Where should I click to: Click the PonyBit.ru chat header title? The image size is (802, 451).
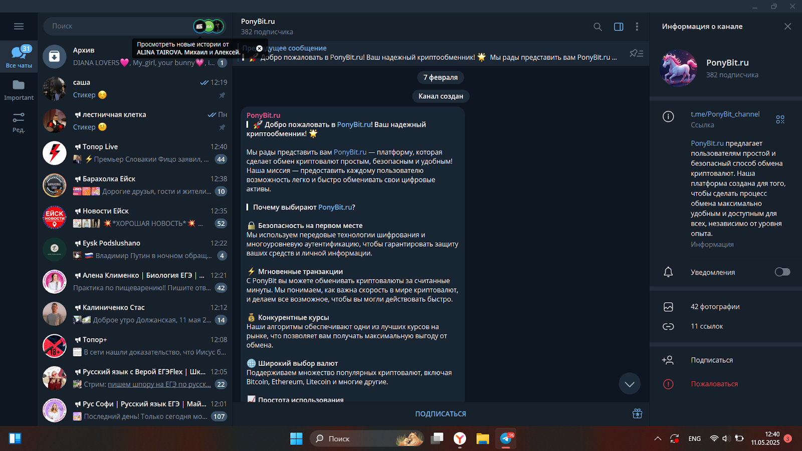click(x=258, y=22)
